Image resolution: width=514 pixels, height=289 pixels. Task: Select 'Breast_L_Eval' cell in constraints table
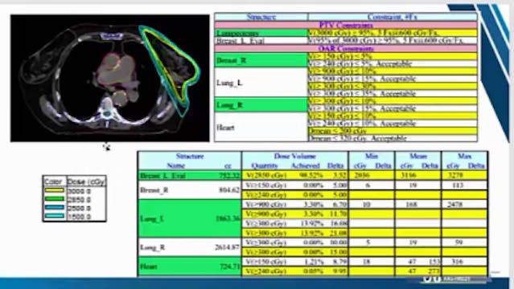[x=261, y=41]
